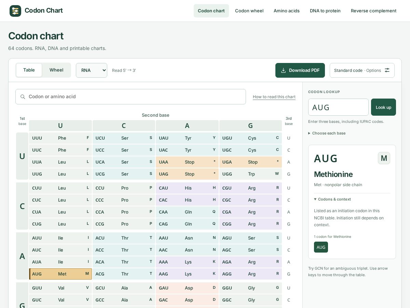Screen dimensions: 410x308
Task: Collapse Codons & context section
Action: [332, 199]
